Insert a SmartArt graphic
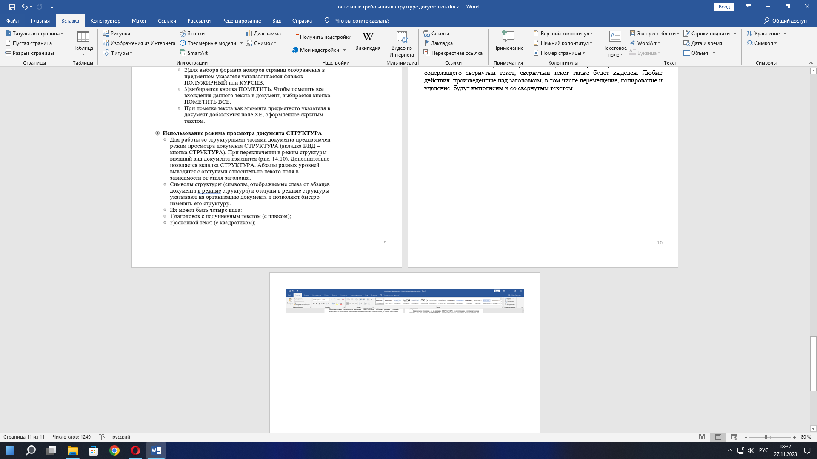The image size is (817, 459). (194, 53)
